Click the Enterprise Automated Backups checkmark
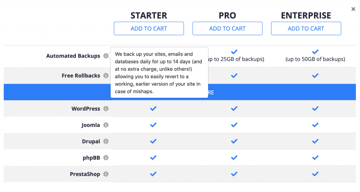The height and width of the screenshot is (192, 360). tap(315, 52)
